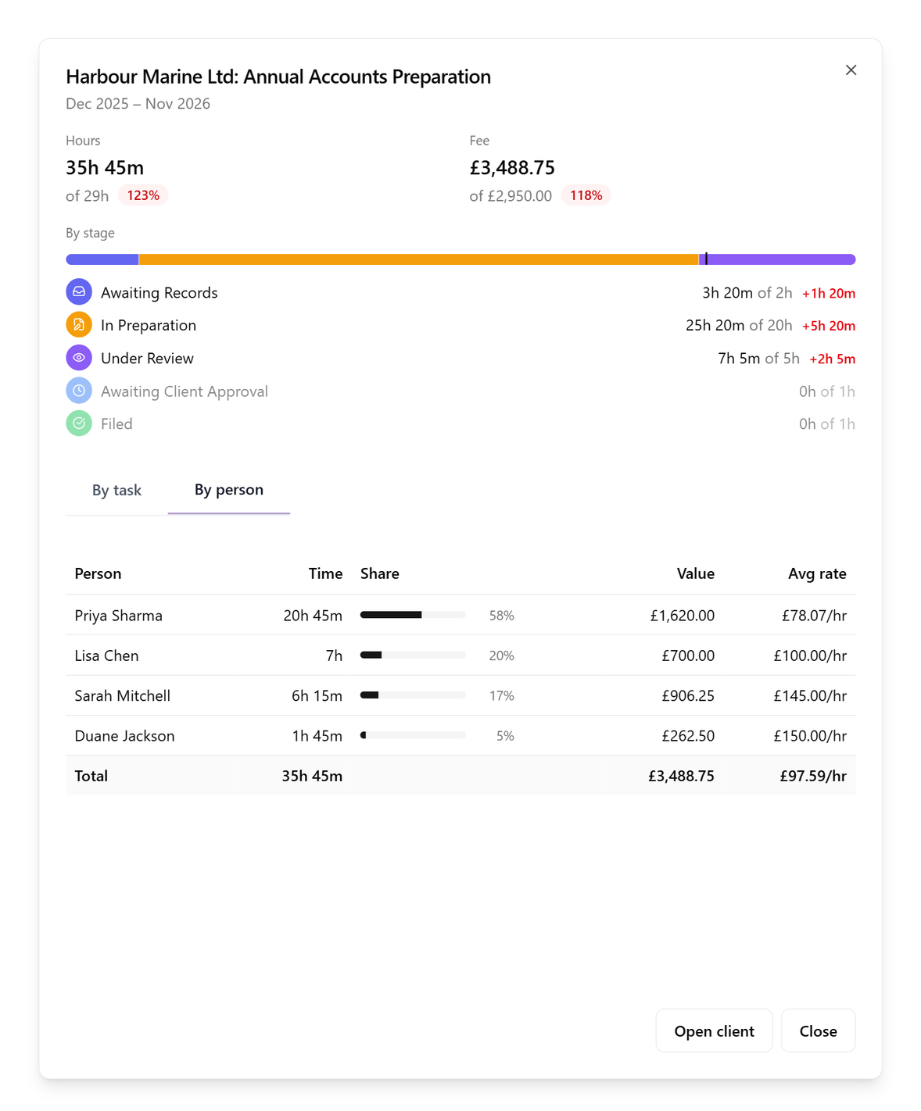Click the 6h 15m time cell
Viewport: 921px width, 1111px height.
[x=317, y=695]
